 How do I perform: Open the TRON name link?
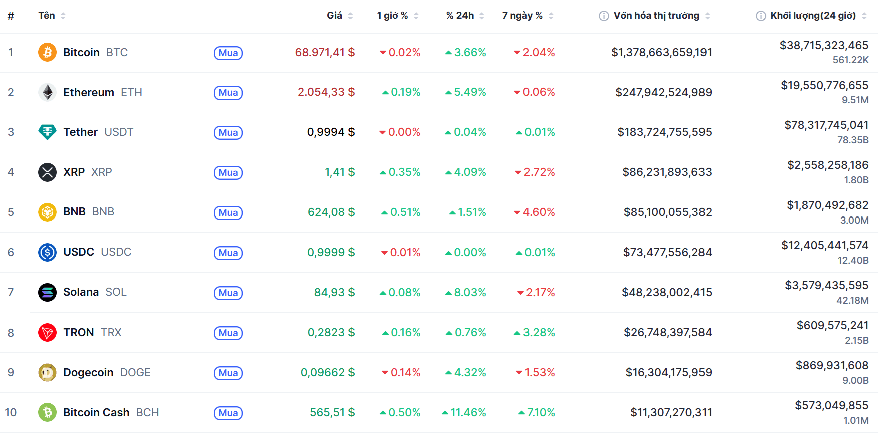(x=79, y=332)
